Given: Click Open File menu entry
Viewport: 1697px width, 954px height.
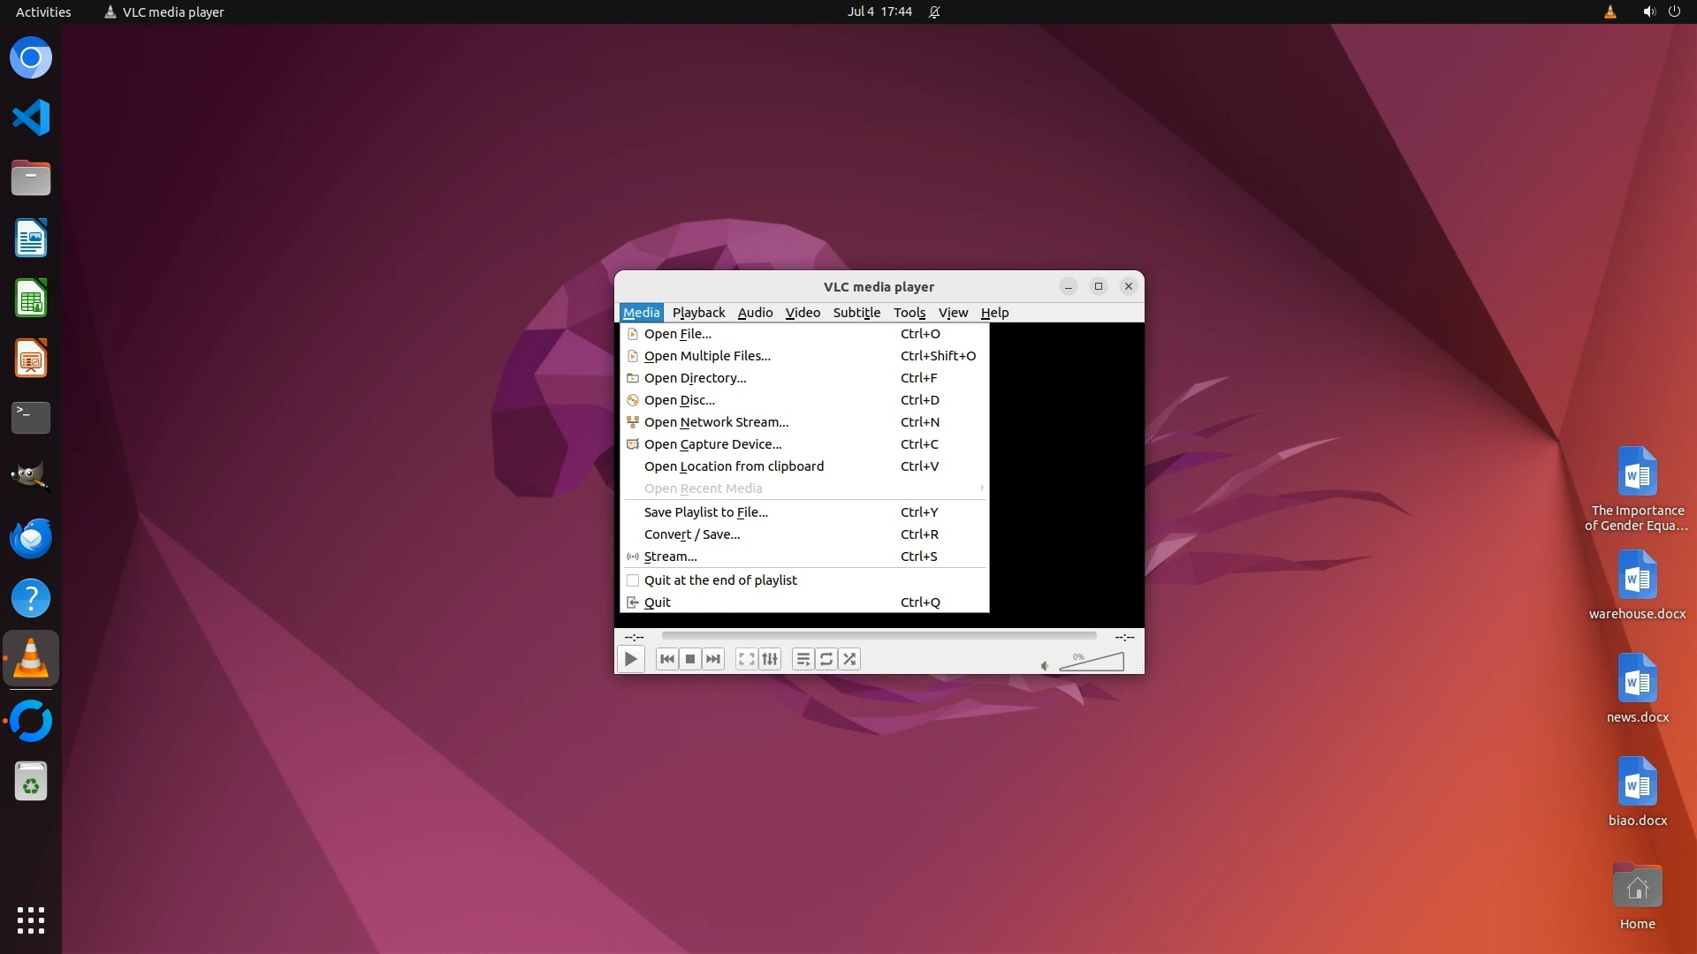Looking at the screenshot, I should (x=677, y=334).
